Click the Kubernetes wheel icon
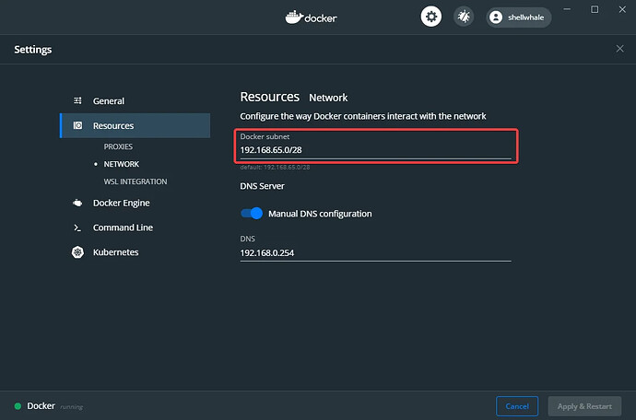 78,252
